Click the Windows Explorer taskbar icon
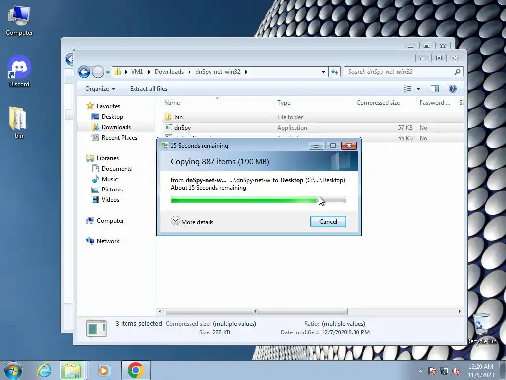Image resolution: width=506 pixels, height=380 pixels. 73,370
